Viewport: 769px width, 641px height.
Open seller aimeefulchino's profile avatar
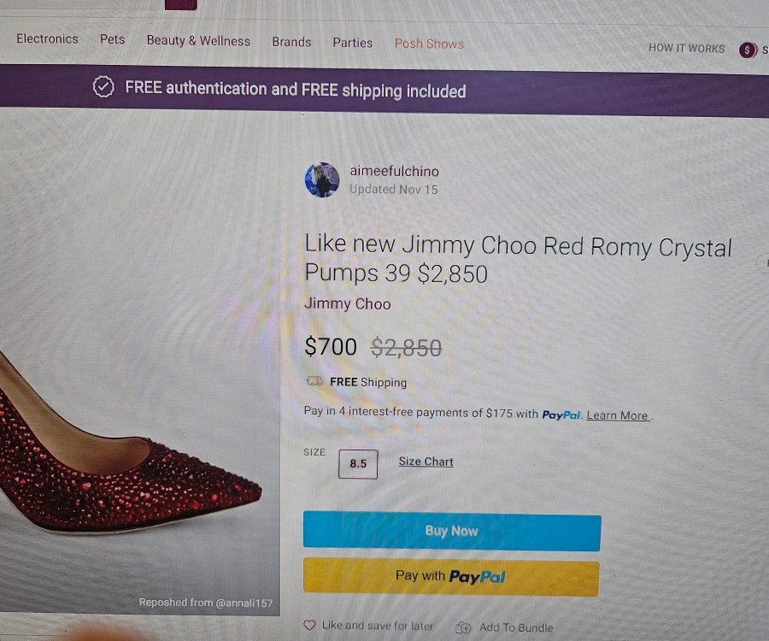pyautogui.click(x=322, y=180)
